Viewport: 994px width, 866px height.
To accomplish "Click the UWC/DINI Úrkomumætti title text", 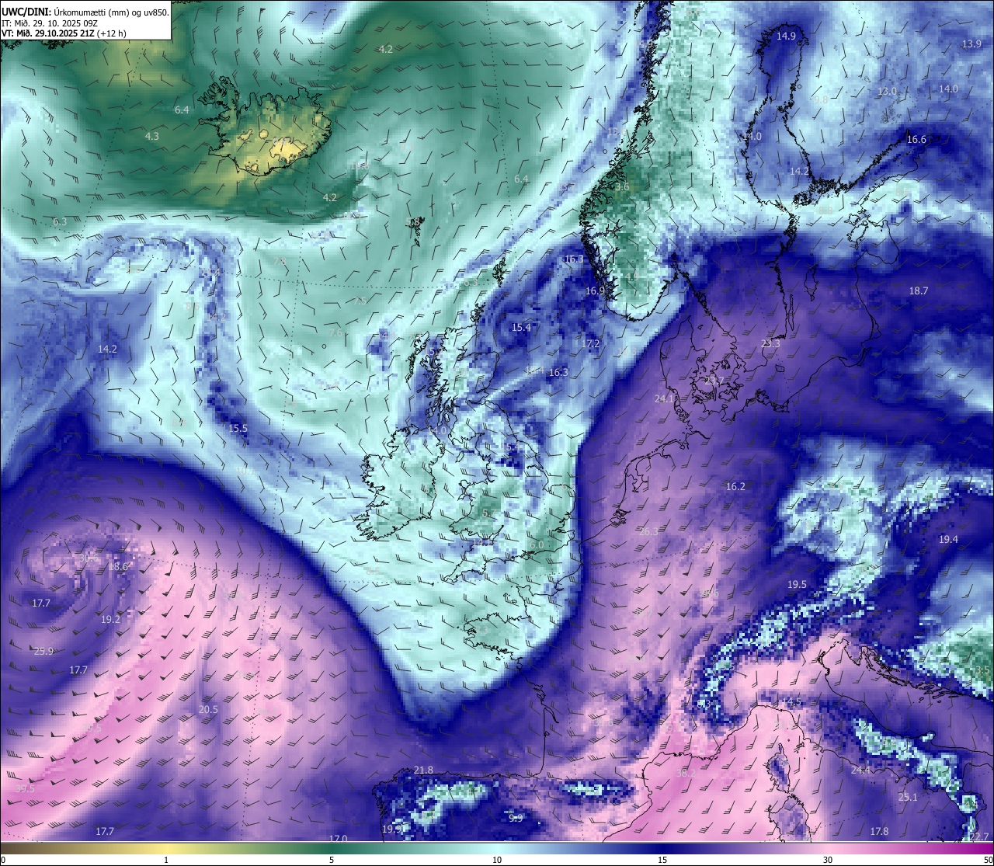I will point(85,12).
